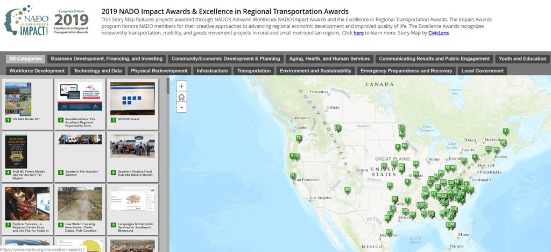Screen dimensions: 551x252
Task: Open map marker 61 on the Gulf Coast
Action: (x=424, y=213)
